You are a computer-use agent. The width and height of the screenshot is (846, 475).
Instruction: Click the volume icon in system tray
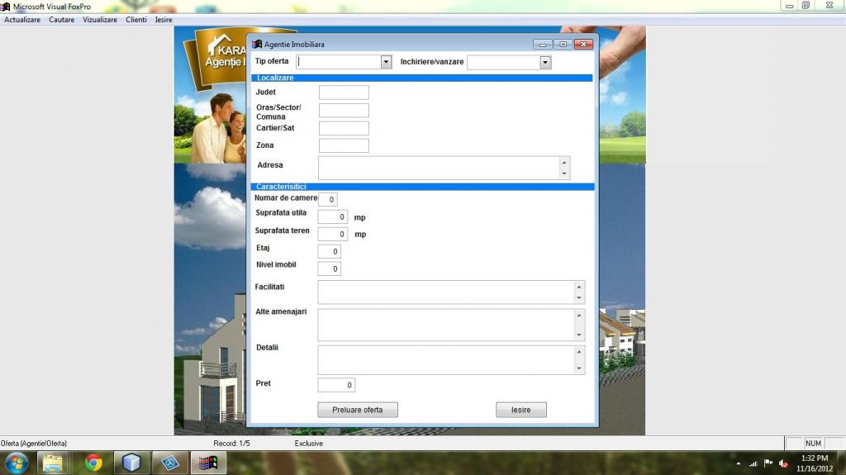[783, 463]
